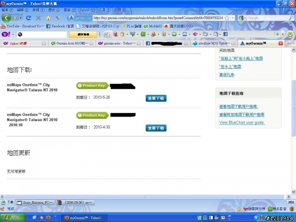Click the stop loading X icon
296x222 pixels.
pyautogui.click(x=38, y=18)
